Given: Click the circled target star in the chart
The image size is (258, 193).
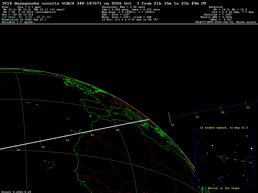Looking at the screenshot, I should pyautogui.click(x=224, y=158).
